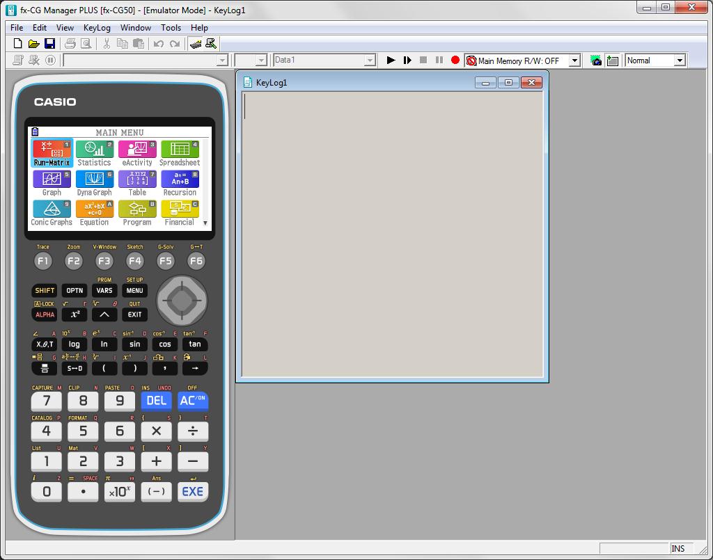Play back the key log recording

click(391, 60)
